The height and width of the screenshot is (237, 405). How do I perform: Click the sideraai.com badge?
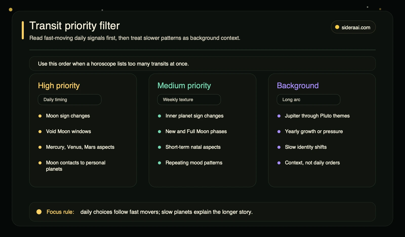(353, 27)
